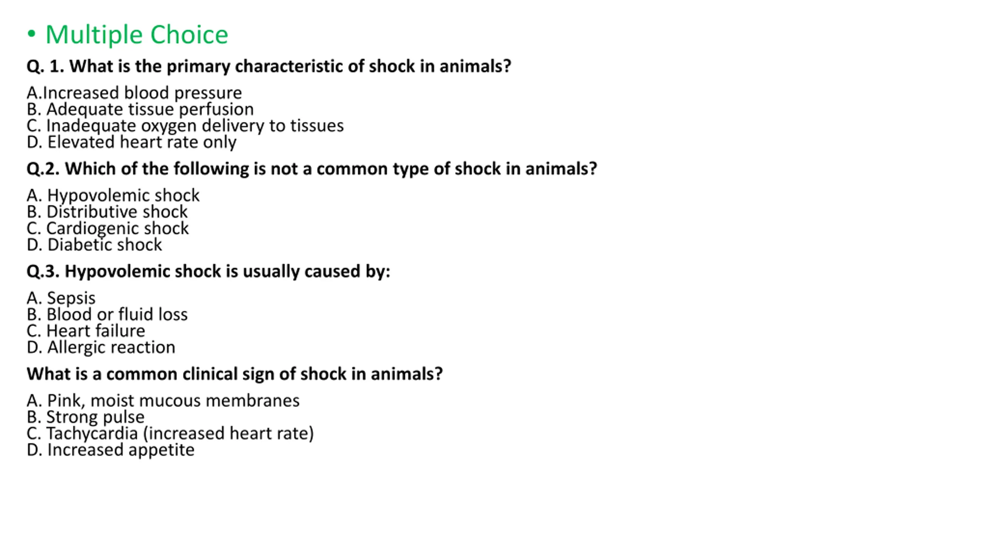
Task: Select C. Tachycardia (increased heart rate)
Action: [x=170, y=434]
